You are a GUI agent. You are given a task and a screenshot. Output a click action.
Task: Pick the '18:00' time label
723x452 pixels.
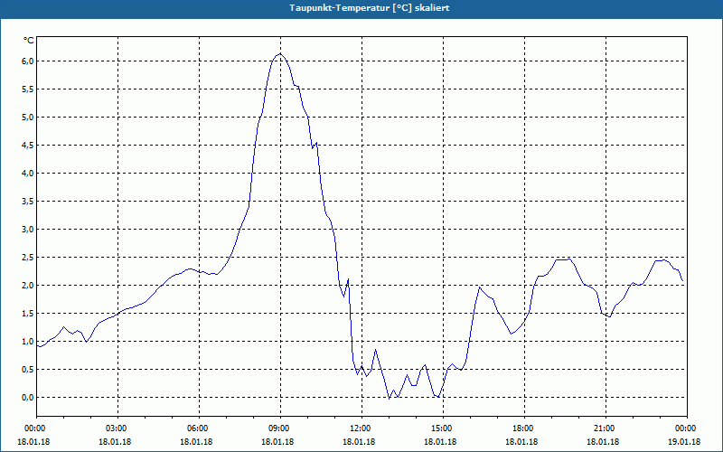[521, 428]
